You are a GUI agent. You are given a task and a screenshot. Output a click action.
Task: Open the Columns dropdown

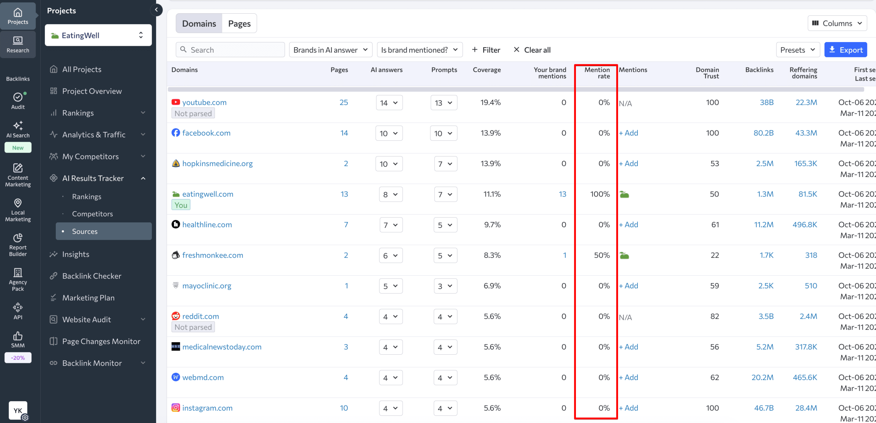click(837, 23)
